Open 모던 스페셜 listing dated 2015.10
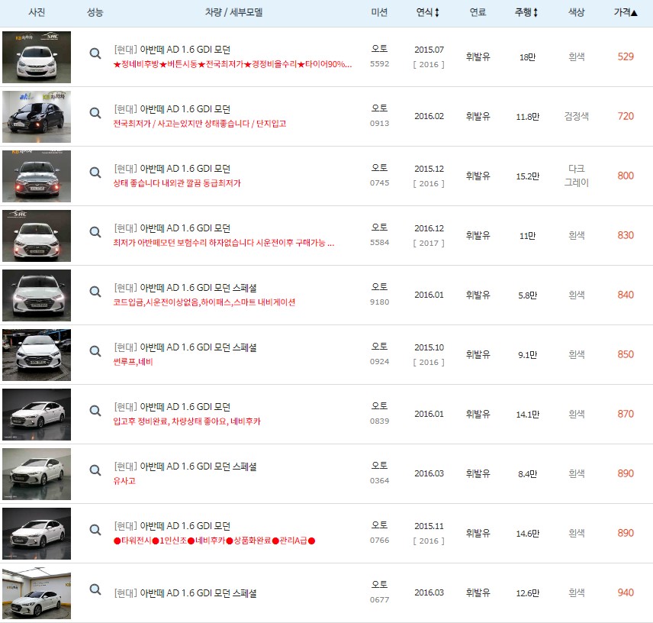 coord(185,347)
